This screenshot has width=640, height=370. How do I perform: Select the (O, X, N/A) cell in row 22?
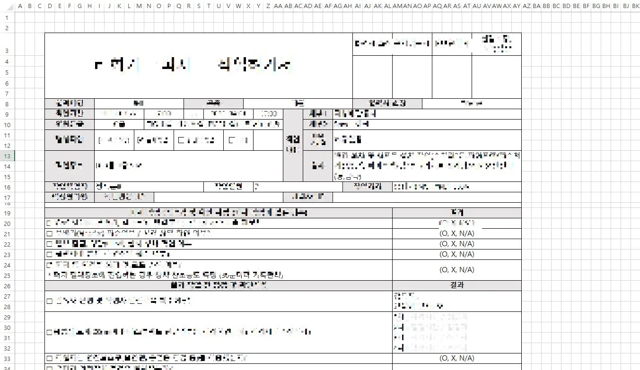(x=456, y=244)
